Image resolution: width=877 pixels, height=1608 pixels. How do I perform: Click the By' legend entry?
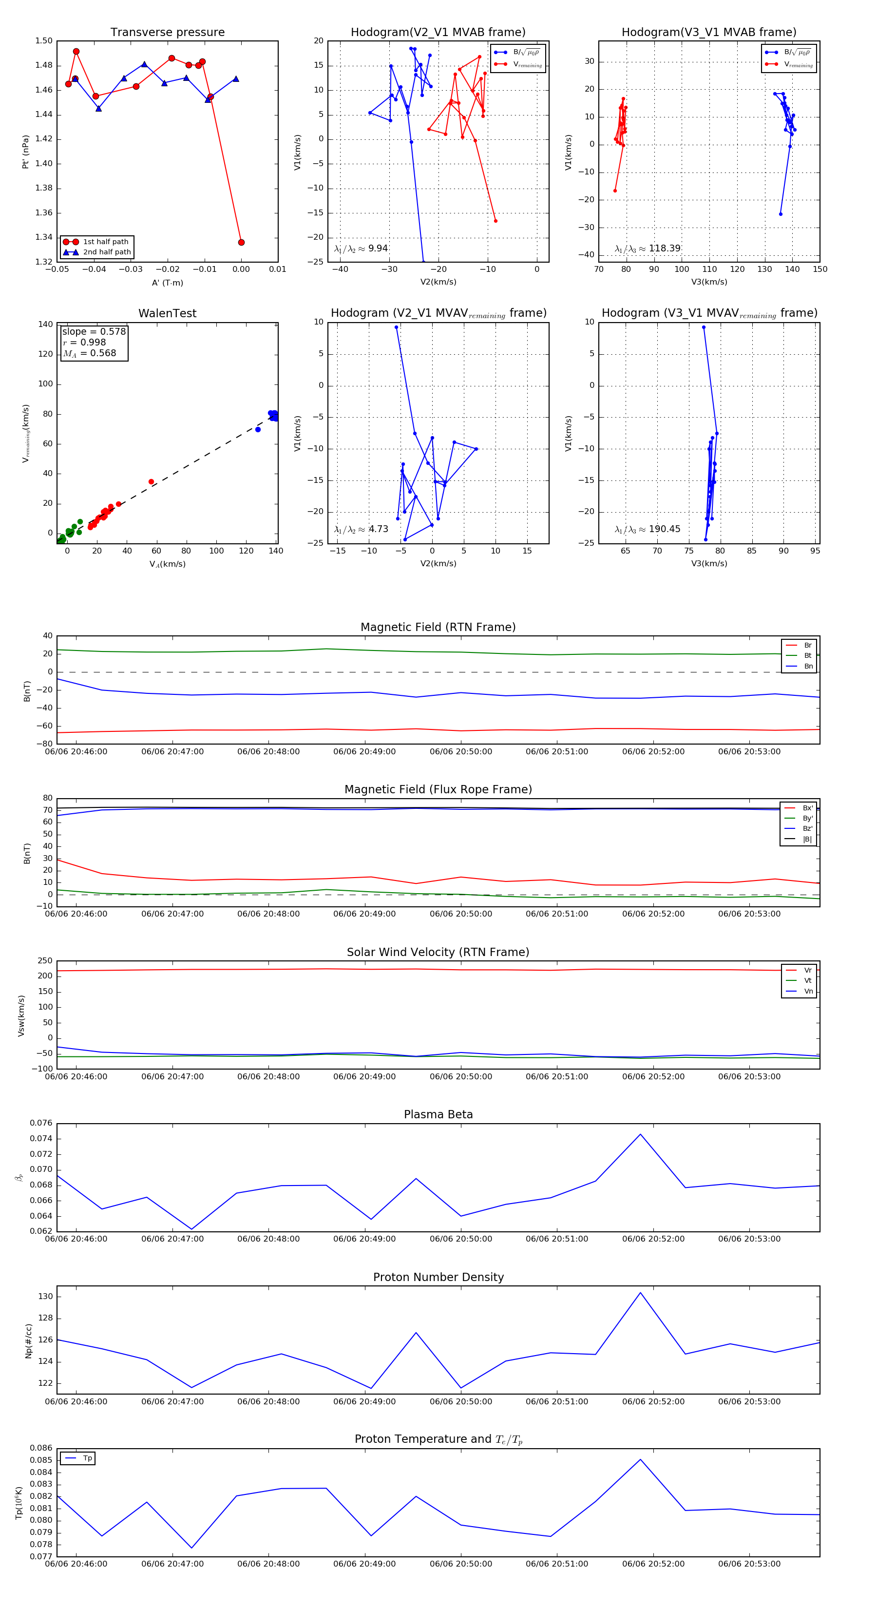[x=799, y=818]
